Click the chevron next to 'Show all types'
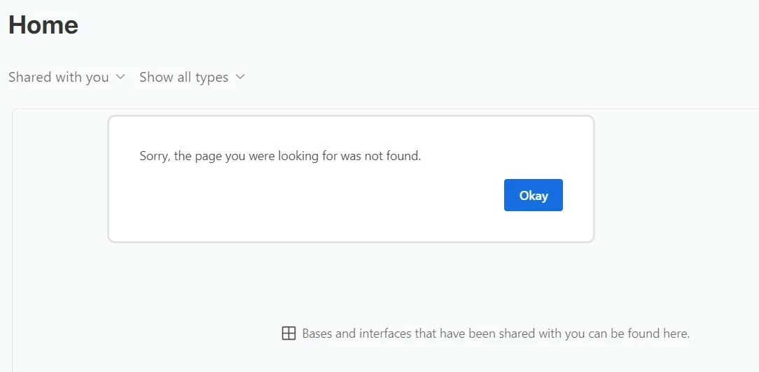759x372 pixels. pos(240,76)
